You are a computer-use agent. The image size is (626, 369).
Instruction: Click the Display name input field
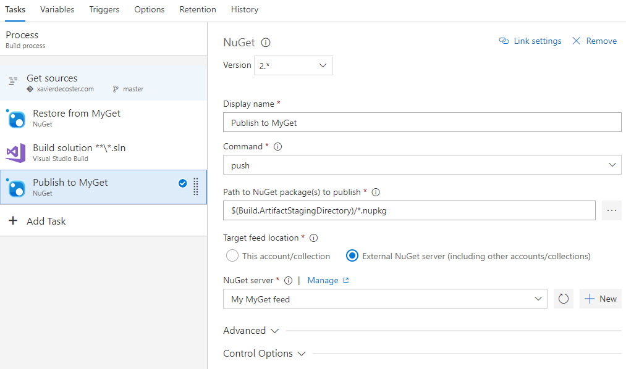point(422,122)
